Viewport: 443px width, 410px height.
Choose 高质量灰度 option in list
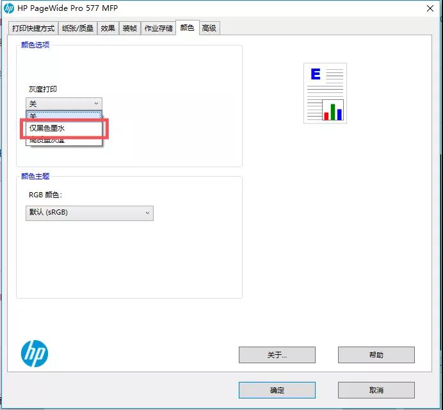64,140
